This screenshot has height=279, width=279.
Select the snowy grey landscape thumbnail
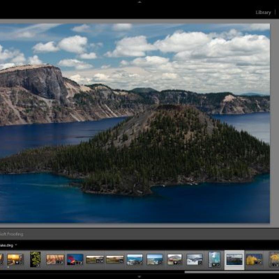point(195,259)
